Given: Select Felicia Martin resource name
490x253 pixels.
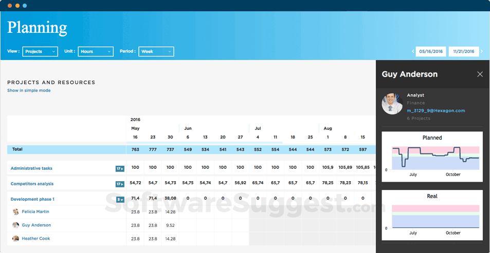Looking at the screenshot, I should [35, 212].
